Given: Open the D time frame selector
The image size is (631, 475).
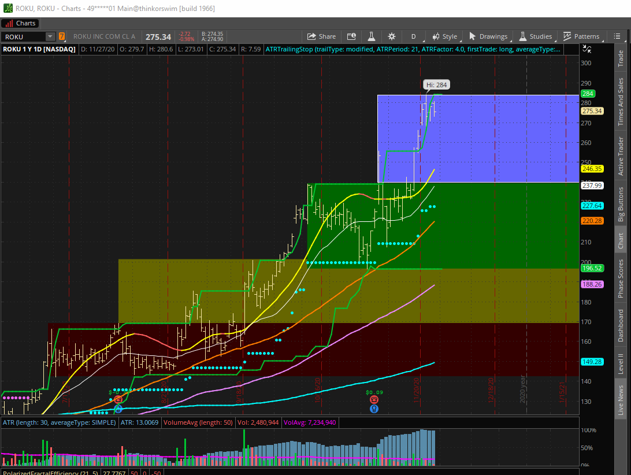Looking at the screenshot, I should (x=413, y=36).
